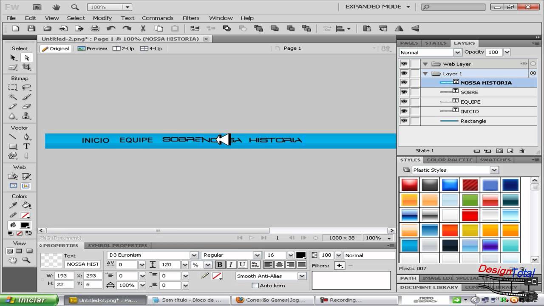
Task: Hide the SOBRE layer
Action: click(404, 92)
